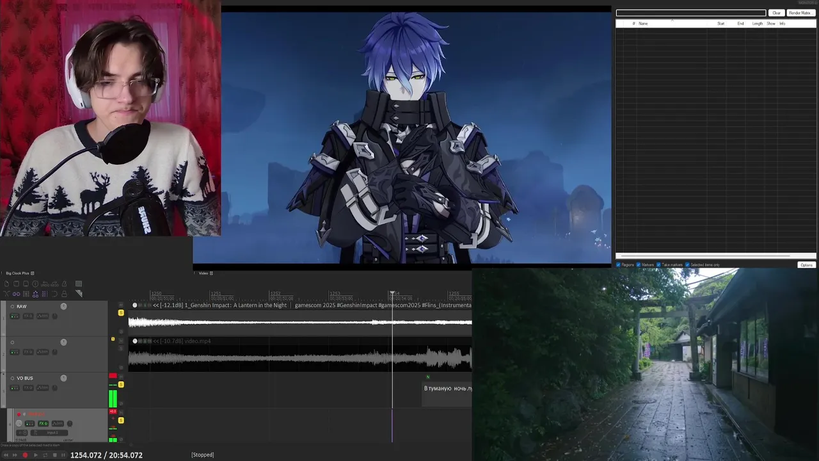Screen dimensions: 819x461
Task: Click the Undo toolbar icon
Action: point(45,284)
